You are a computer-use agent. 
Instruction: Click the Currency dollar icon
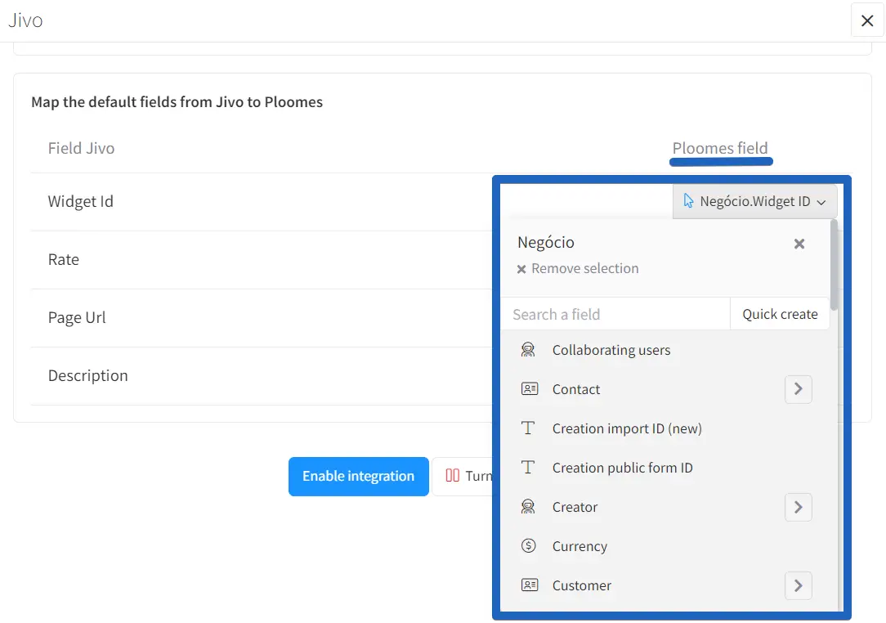pos(528,546)
